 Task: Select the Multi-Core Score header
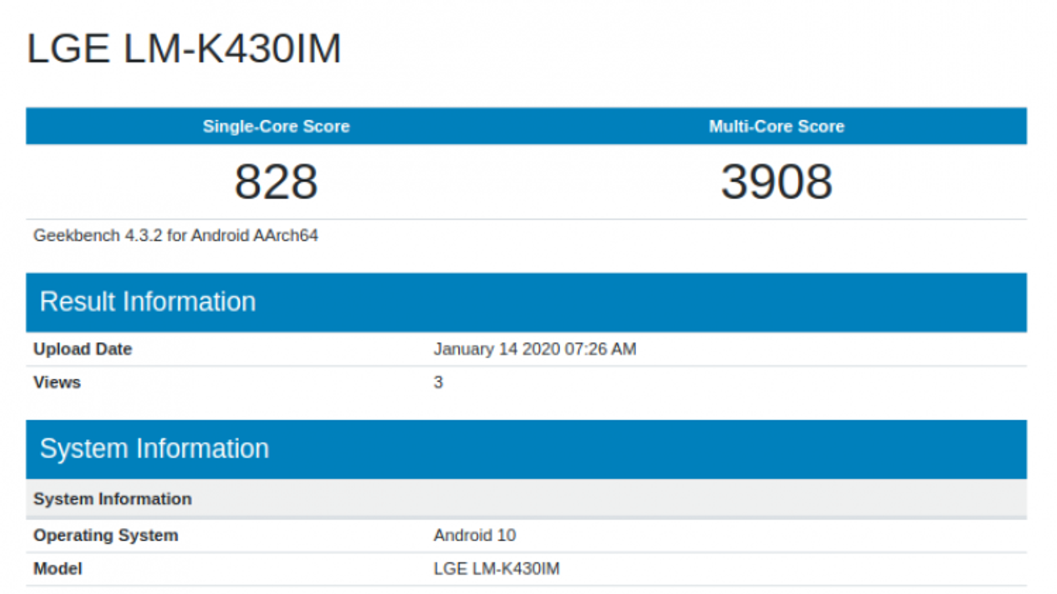tap(776, 126)
